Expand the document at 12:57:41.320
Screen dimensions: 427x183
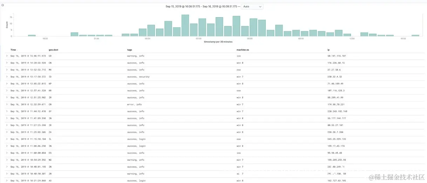coord(7,90)
